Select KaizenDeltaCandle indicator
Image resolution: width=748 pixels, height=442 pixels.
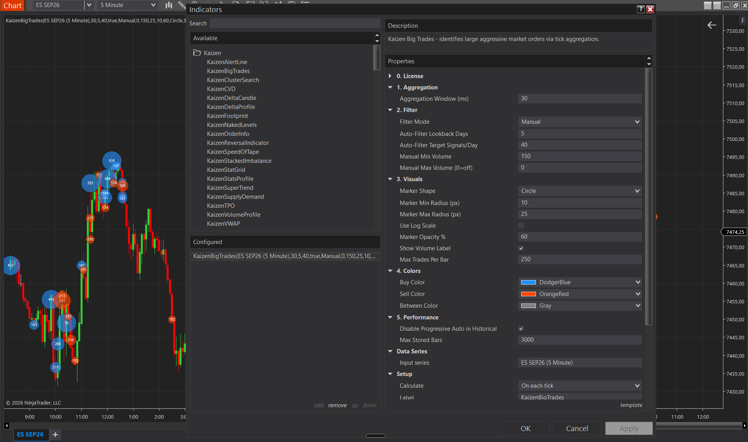click(232, 98)
